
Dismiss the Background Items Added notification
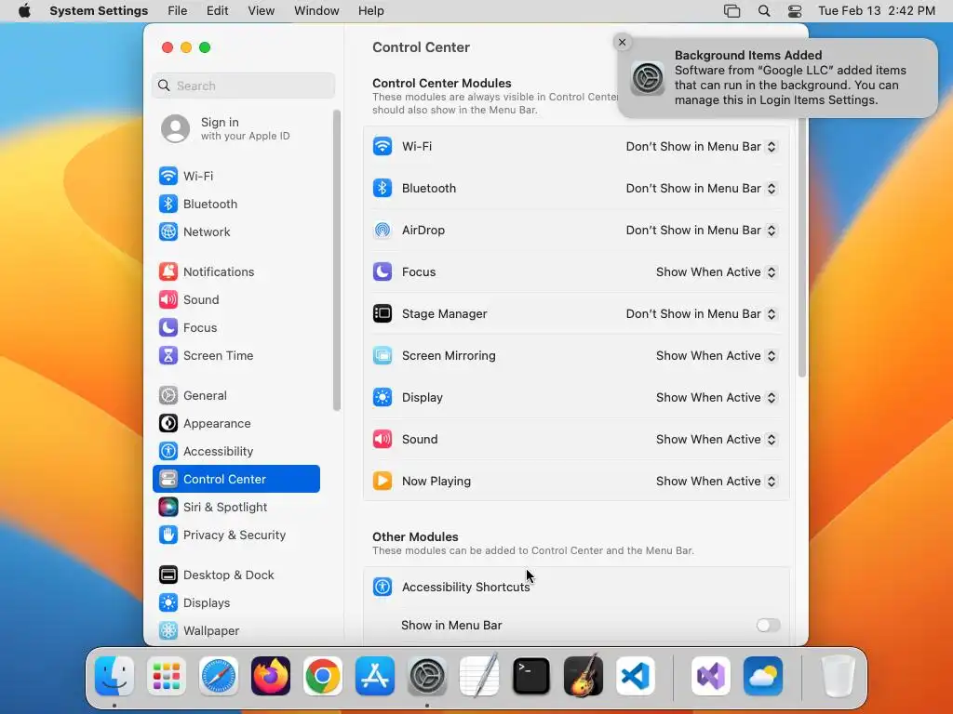point(622,42)
